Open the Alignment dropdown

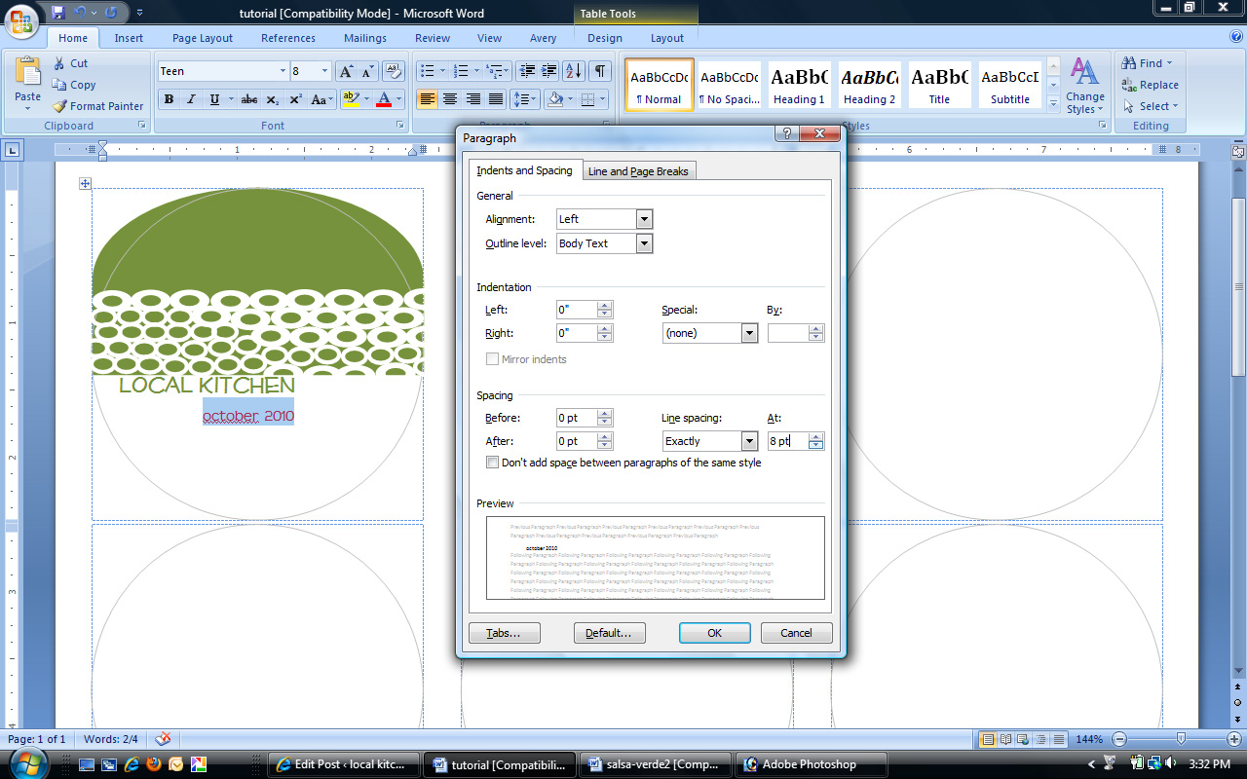pos(643,220)
